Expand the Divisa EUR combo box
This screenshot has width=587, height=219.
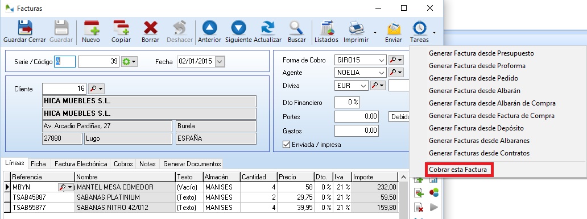[363, 86]
